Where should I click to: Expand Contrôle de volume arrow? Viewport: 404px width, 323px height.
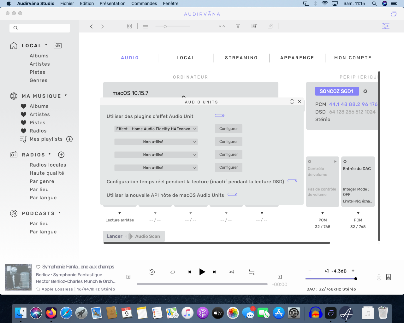(x=336, y=161)
